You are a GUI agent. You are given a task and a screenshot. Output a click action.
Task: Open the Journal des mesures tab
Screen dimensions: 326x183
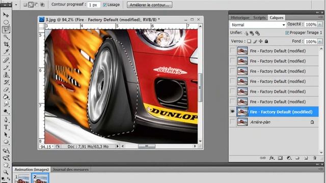(71, 169)
